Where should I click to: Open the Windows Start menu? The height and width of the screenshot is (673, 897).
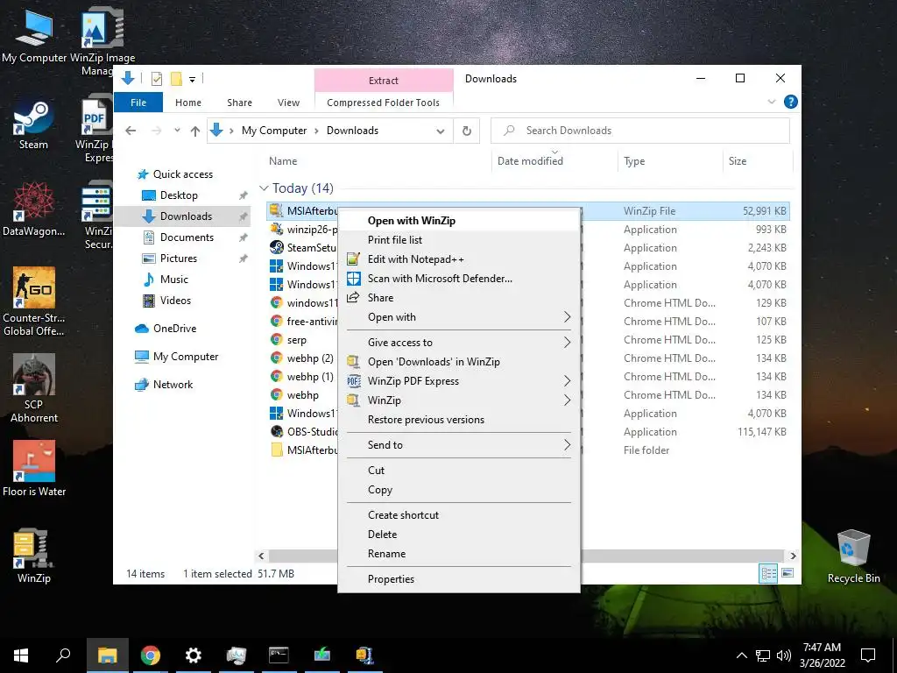tap(21, 655)
